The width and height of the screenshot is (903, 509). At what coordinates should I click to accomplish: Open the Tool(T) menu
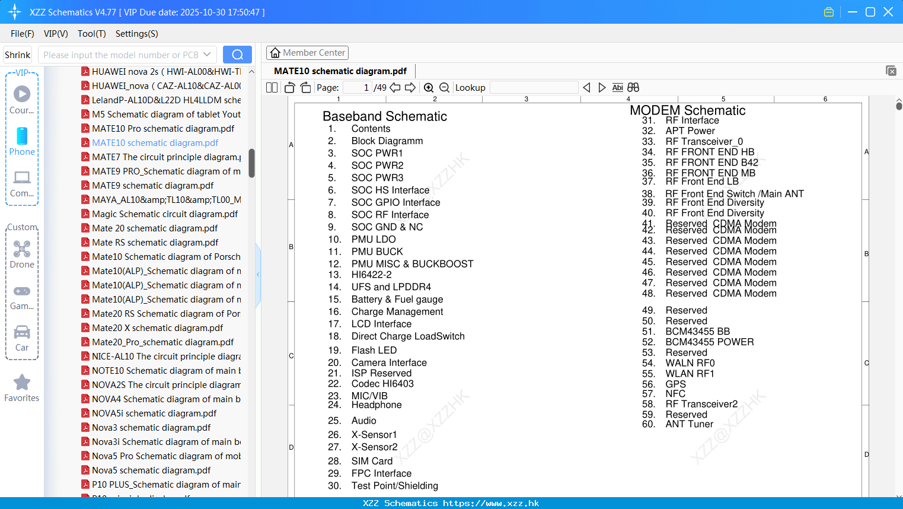[92, 34]
